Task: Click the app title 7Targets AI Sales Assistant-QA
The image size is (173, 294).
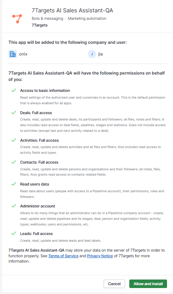Action: pyautogui.click(x=72, y=10)
